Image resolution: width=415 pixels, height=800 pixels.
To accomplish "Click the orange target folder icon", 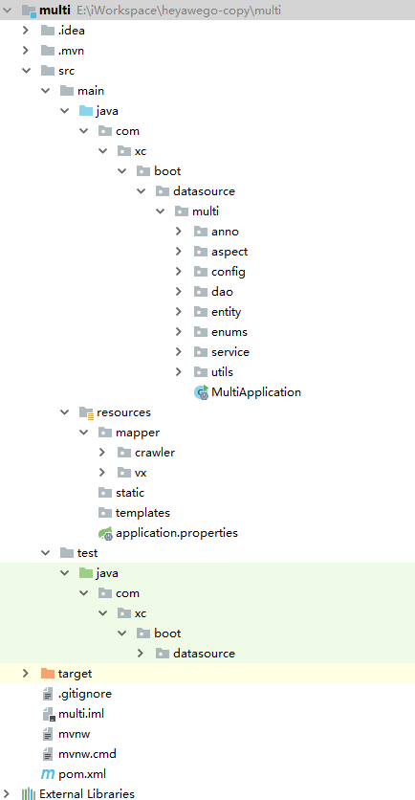I will coord(48,674).
